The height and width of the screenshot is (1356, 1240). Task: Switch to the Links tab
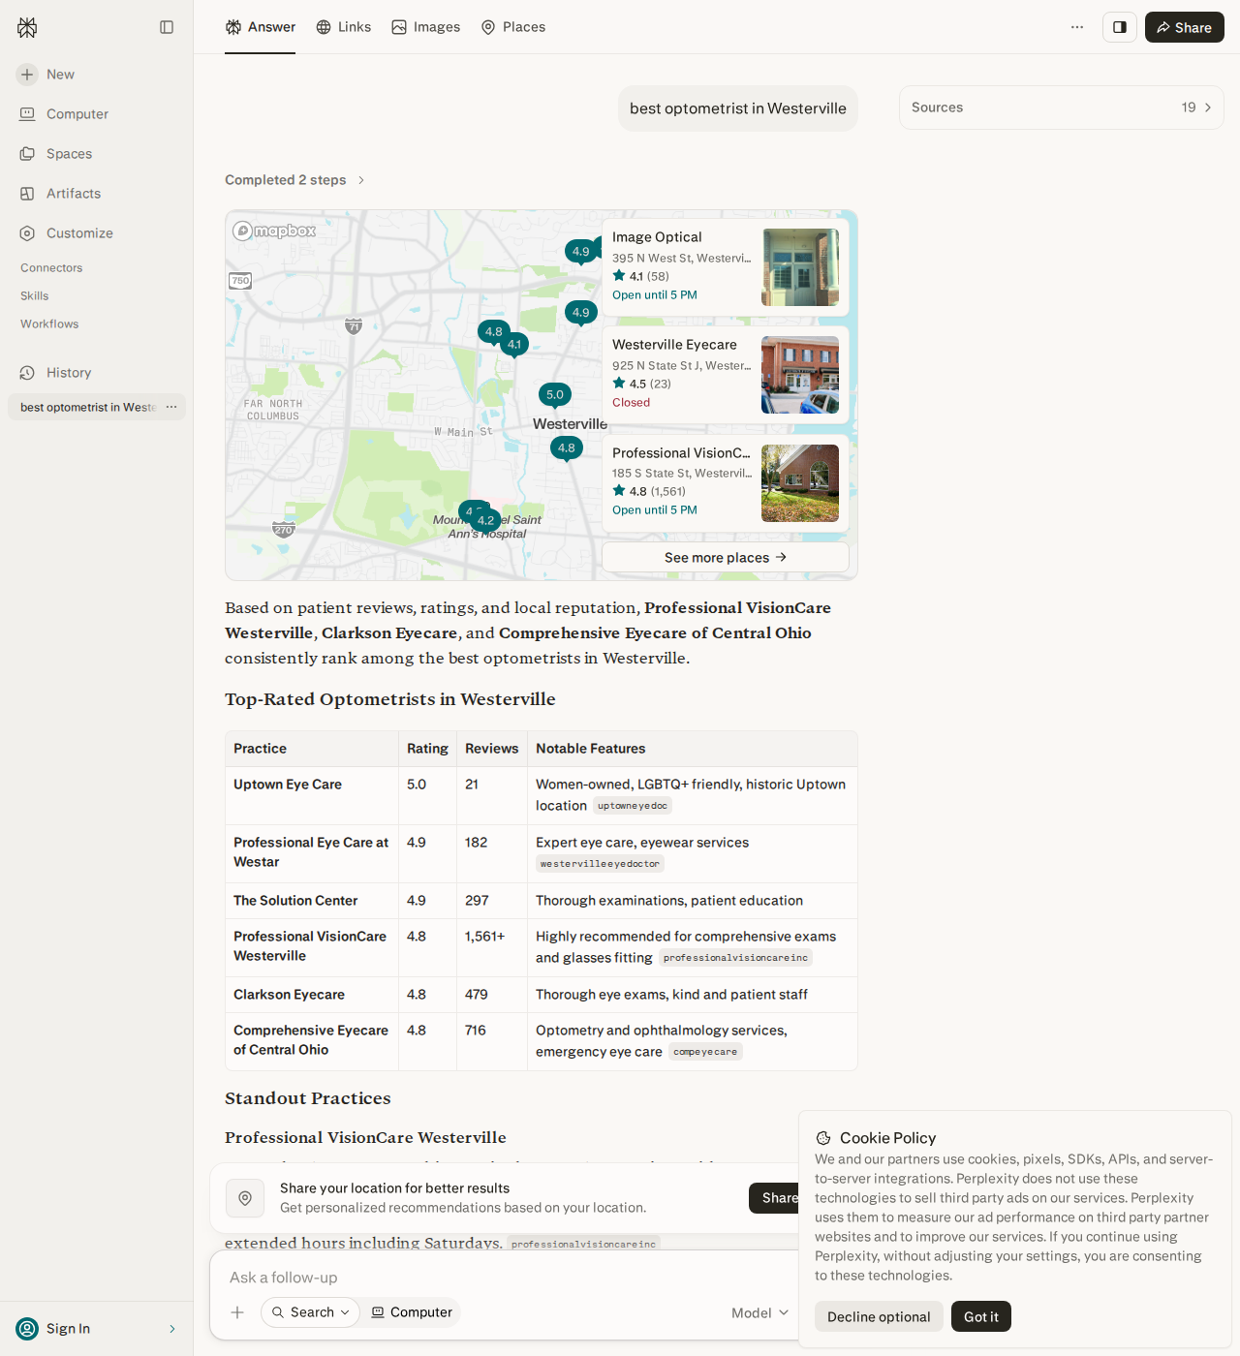coord(344,27)
